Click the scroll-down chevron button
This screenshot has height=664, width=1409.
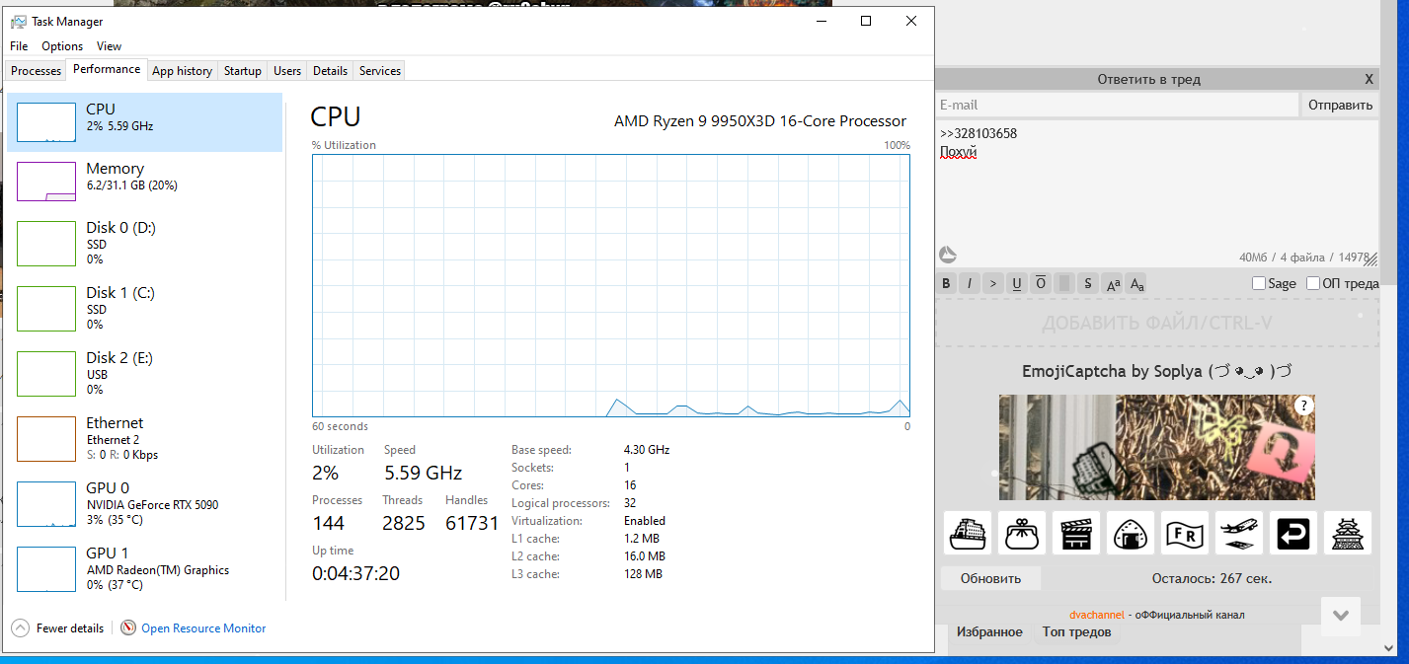pyautogui.click(x=1341, y=616)
